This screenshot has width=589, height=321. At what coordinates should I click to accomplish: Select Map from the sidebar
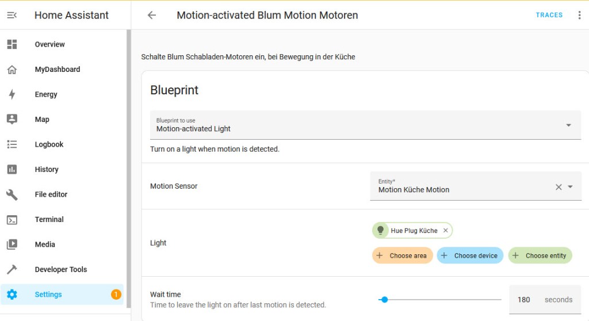[x=42, y=120]
